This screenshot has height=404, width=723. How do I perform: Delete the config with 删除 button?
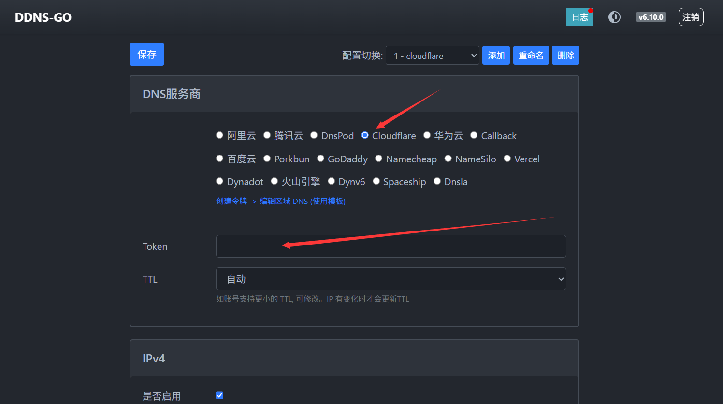[565, 56]
